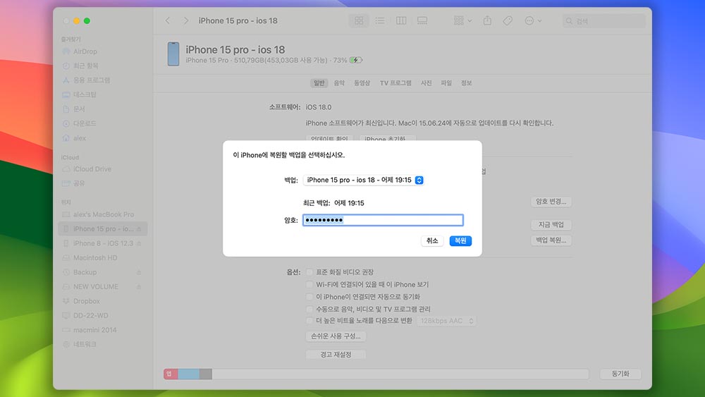
Task: Click the blue segment of storage bar
Action: (x=189, y=374)
